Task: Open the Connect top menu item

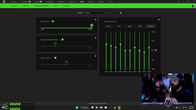Action: [x=101, y=2]
